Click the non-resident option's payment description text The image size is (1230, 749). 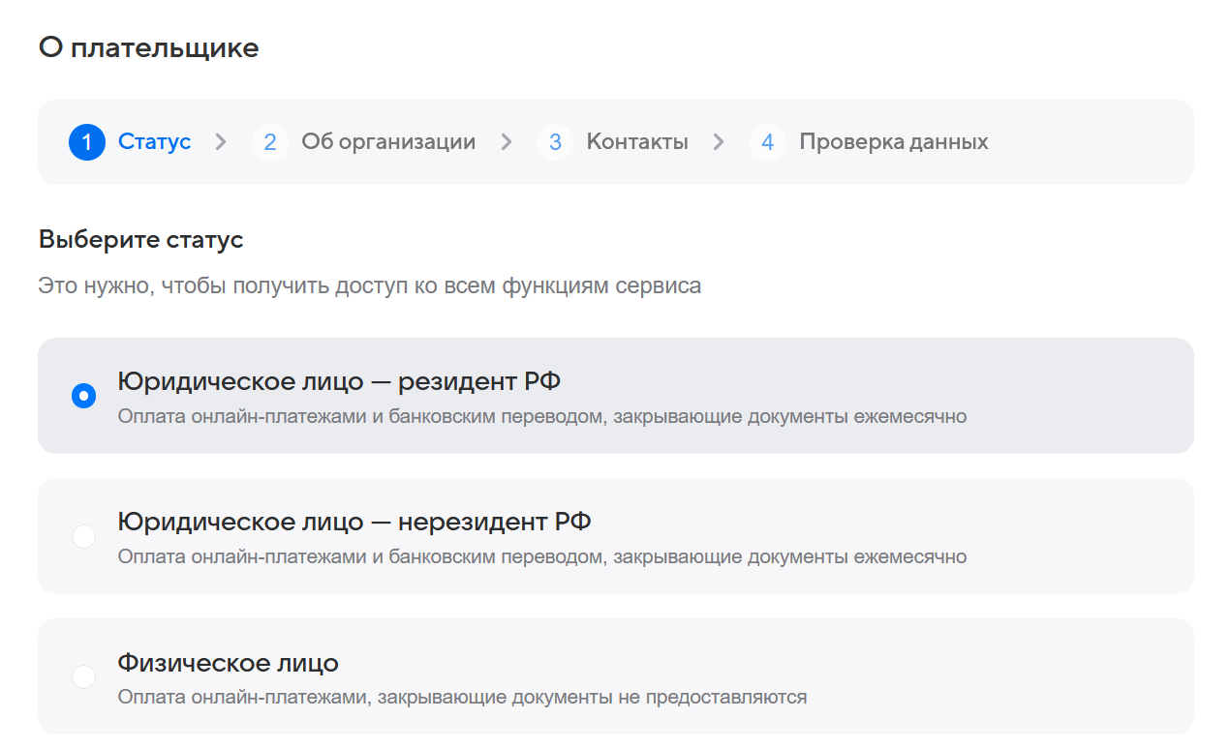(541, 557)
